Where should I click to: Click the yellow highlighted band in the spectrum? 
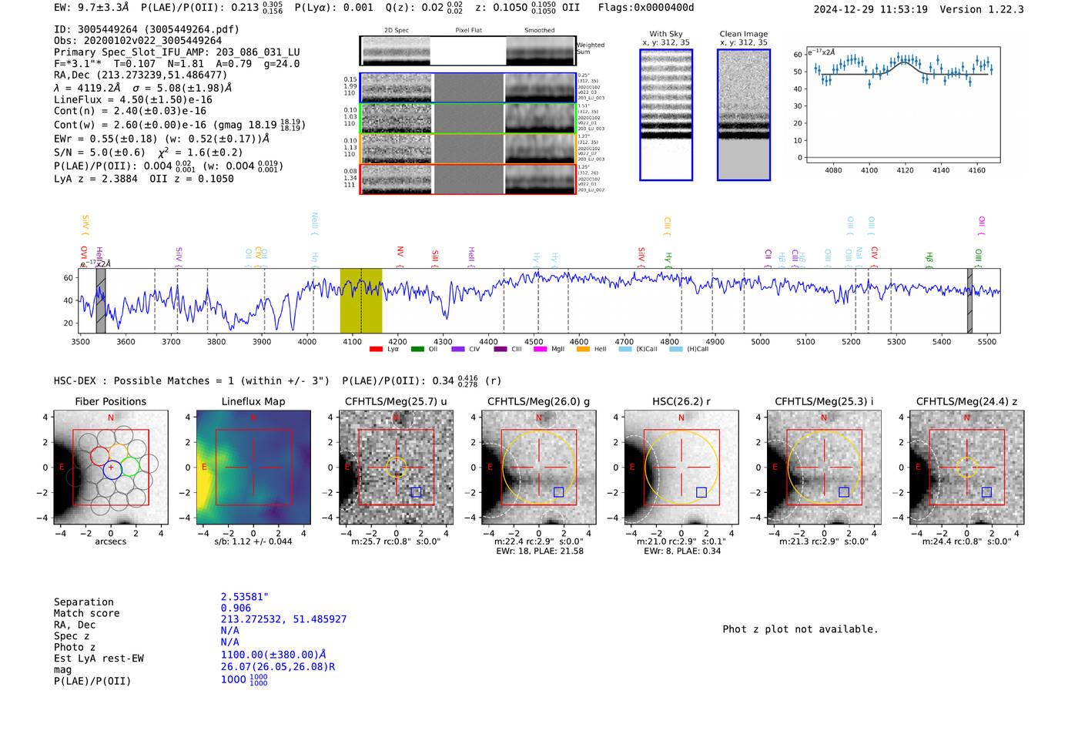point(361,300)
